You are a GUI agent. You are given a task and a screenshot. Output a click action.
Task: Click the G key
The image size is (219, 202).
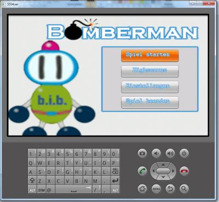(69, 172)
